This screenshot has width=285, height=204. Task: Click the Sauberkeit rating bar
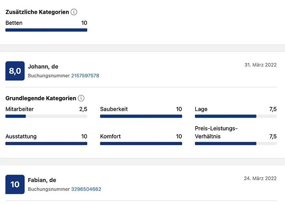point(141,116)
